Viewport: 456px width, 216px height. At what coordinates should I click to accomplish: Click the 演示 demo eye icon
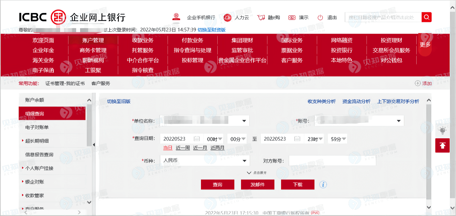click(x=292, y=18)
